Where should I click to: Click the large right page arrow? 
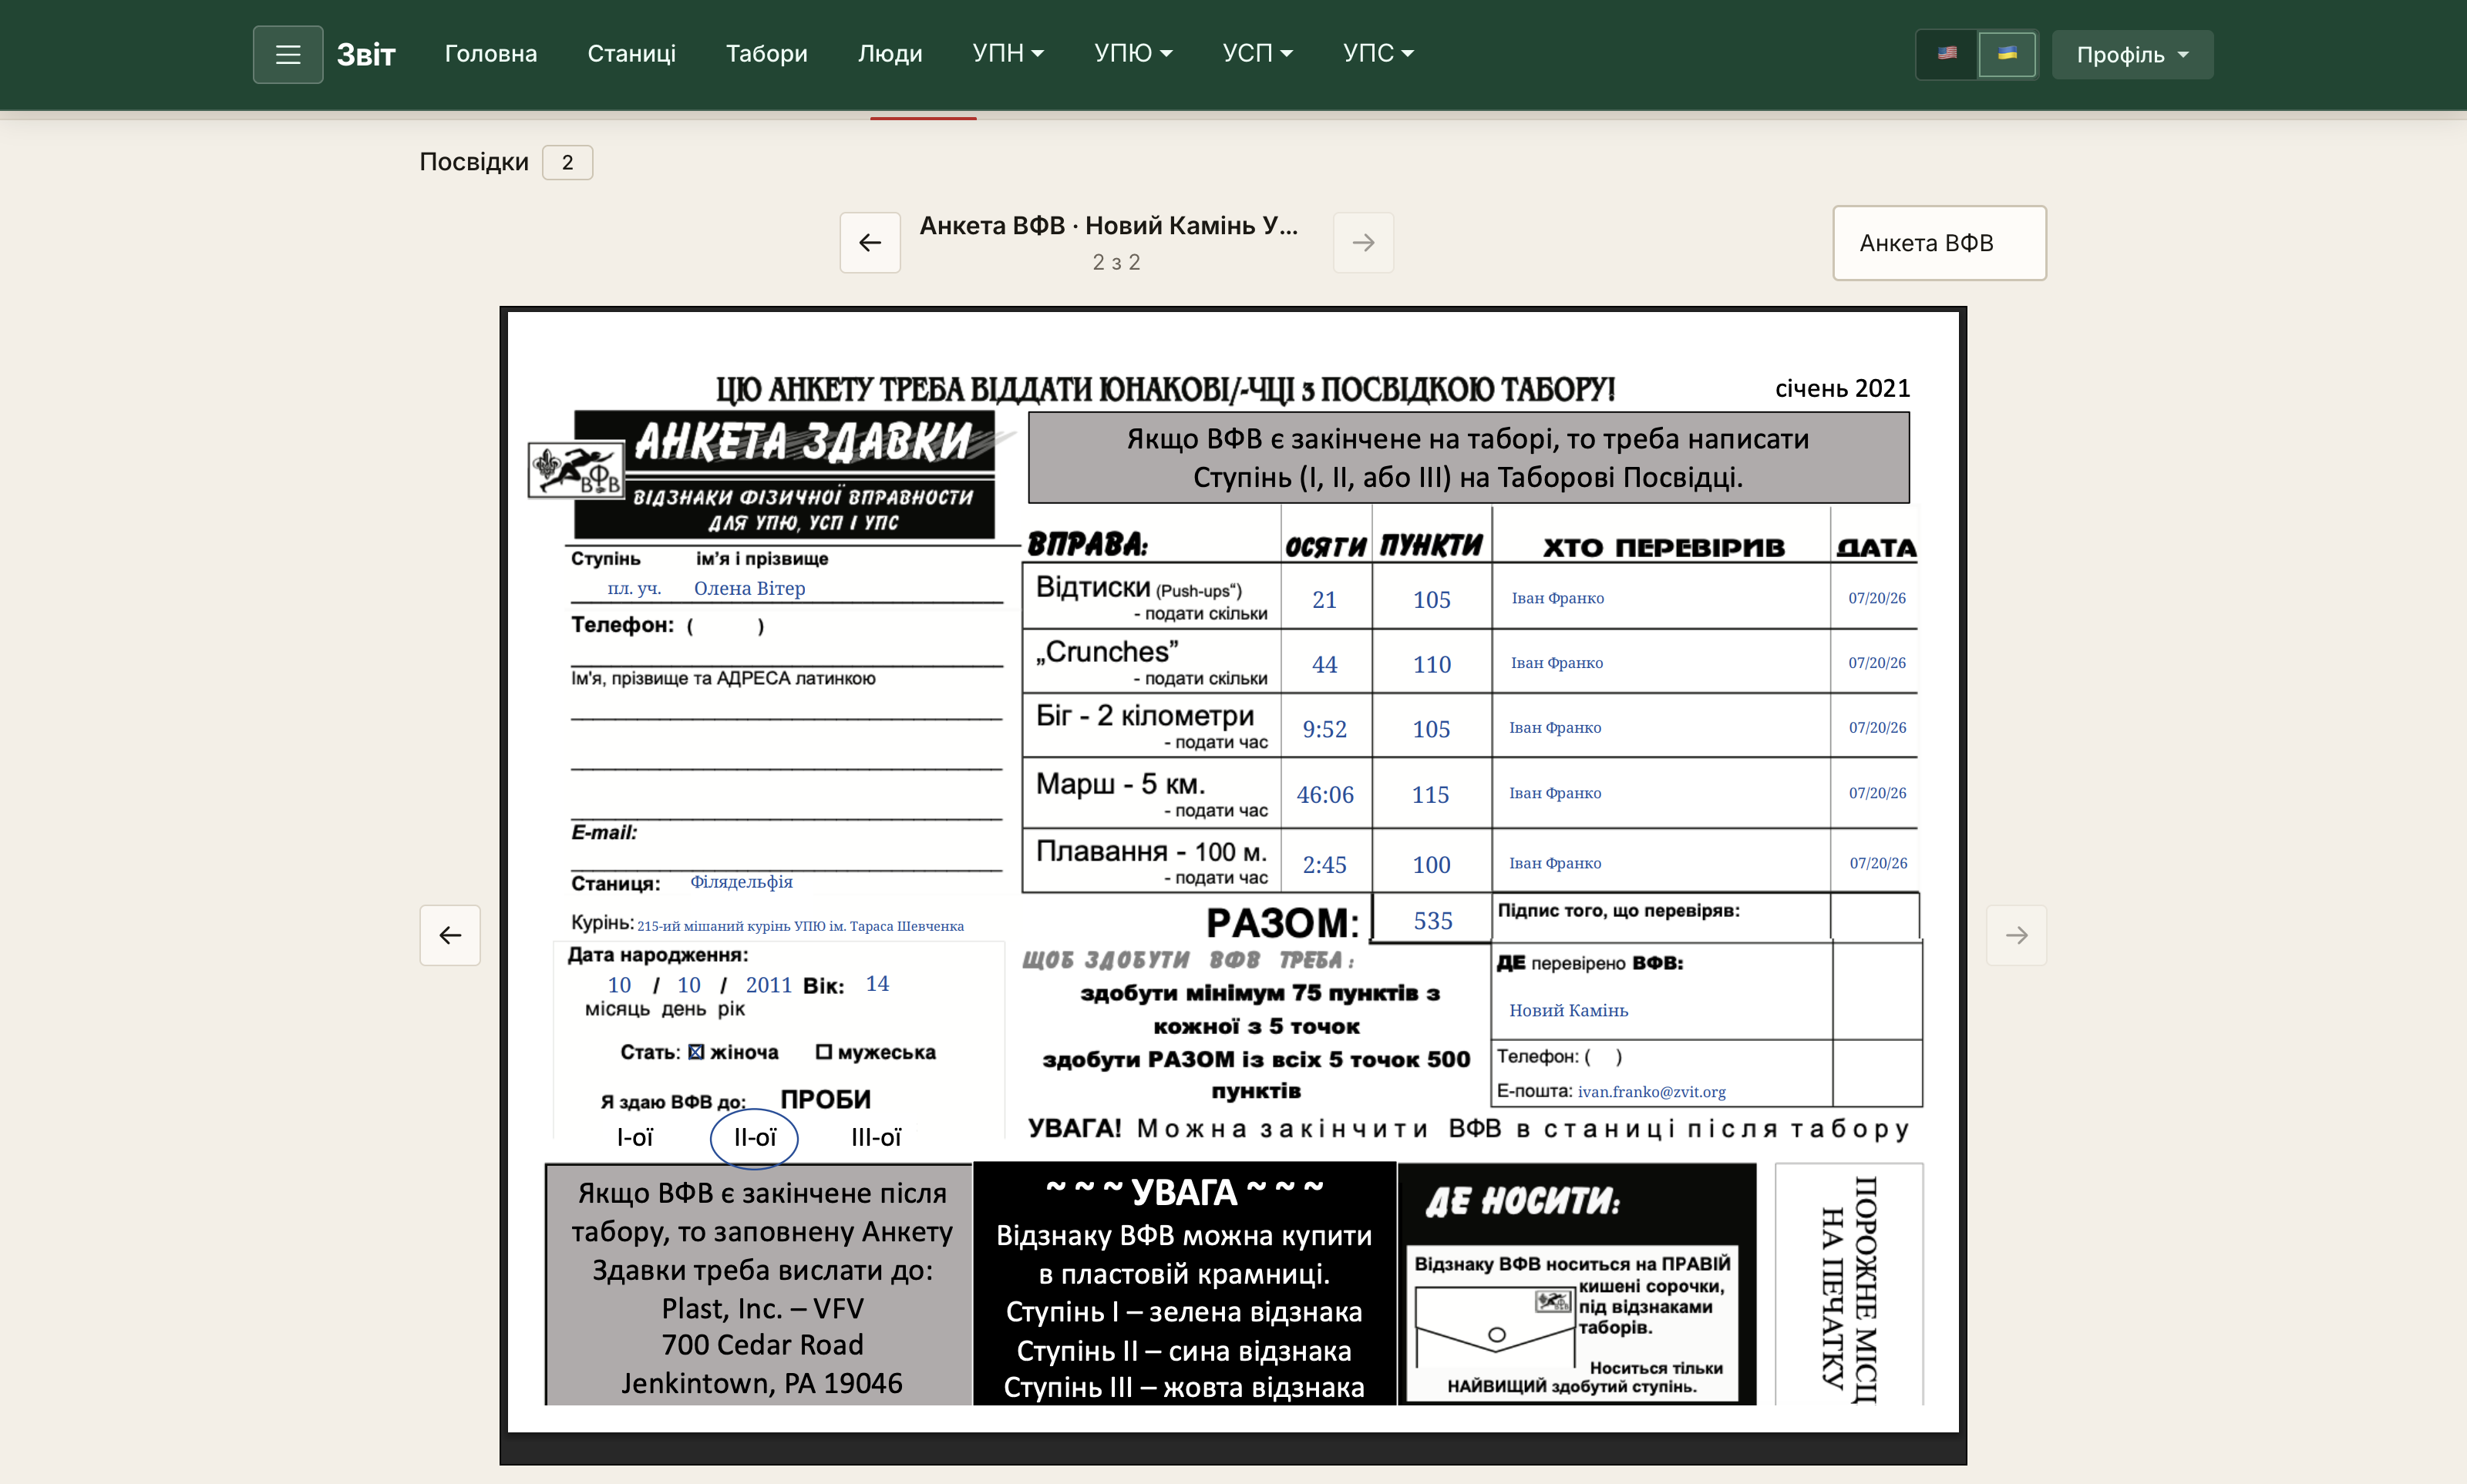click(x=2016, y=935)
